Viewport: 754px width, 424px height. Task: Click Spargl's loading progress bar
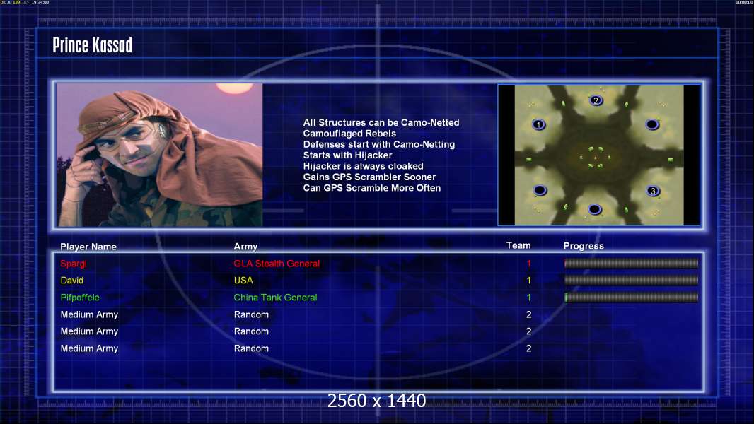click(632, 263)
